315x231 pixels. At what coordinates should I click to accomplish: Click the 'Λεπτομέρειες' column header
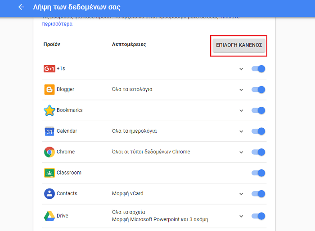[x=129, y=44]
